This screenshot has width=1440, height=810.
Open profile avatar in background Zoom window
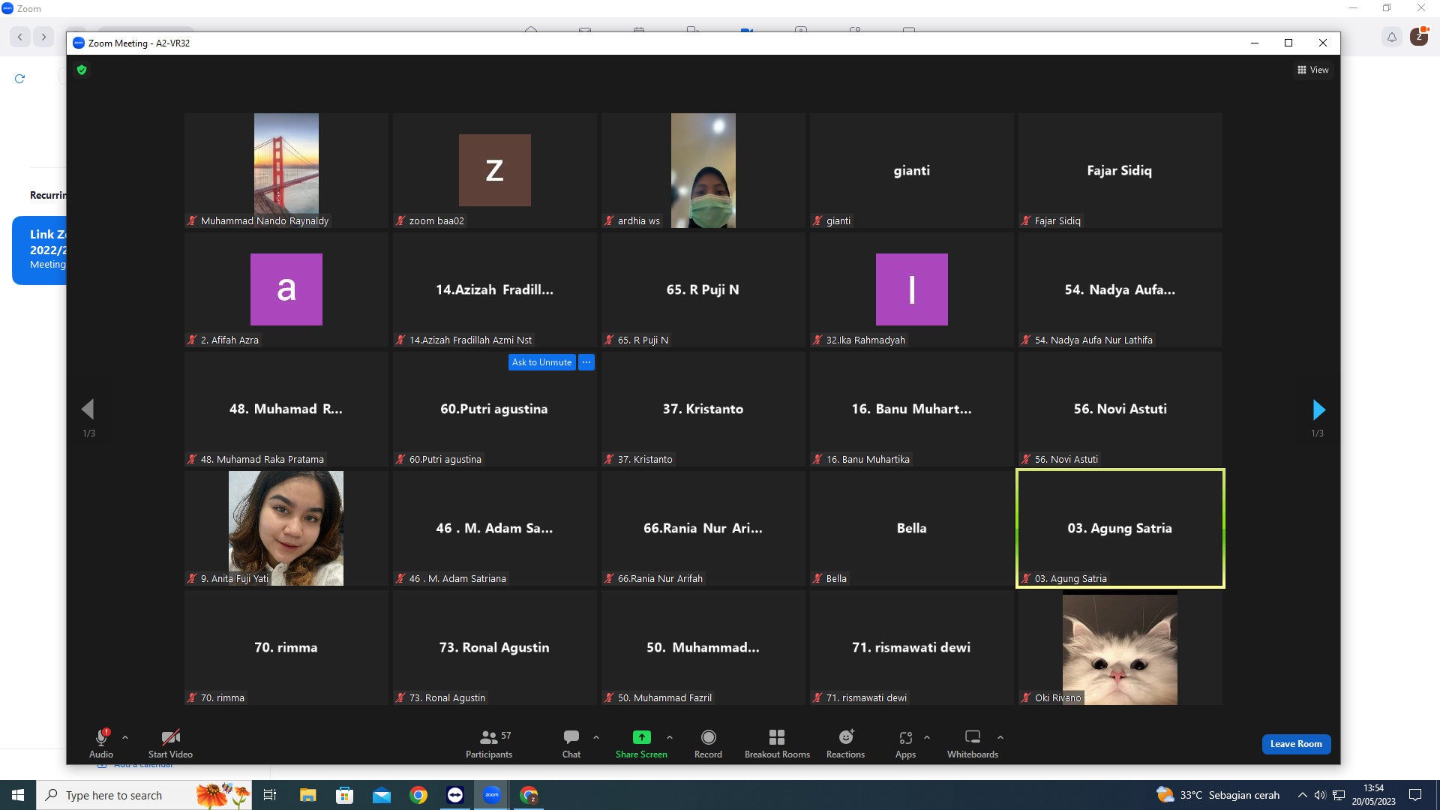pos(1419,36)
